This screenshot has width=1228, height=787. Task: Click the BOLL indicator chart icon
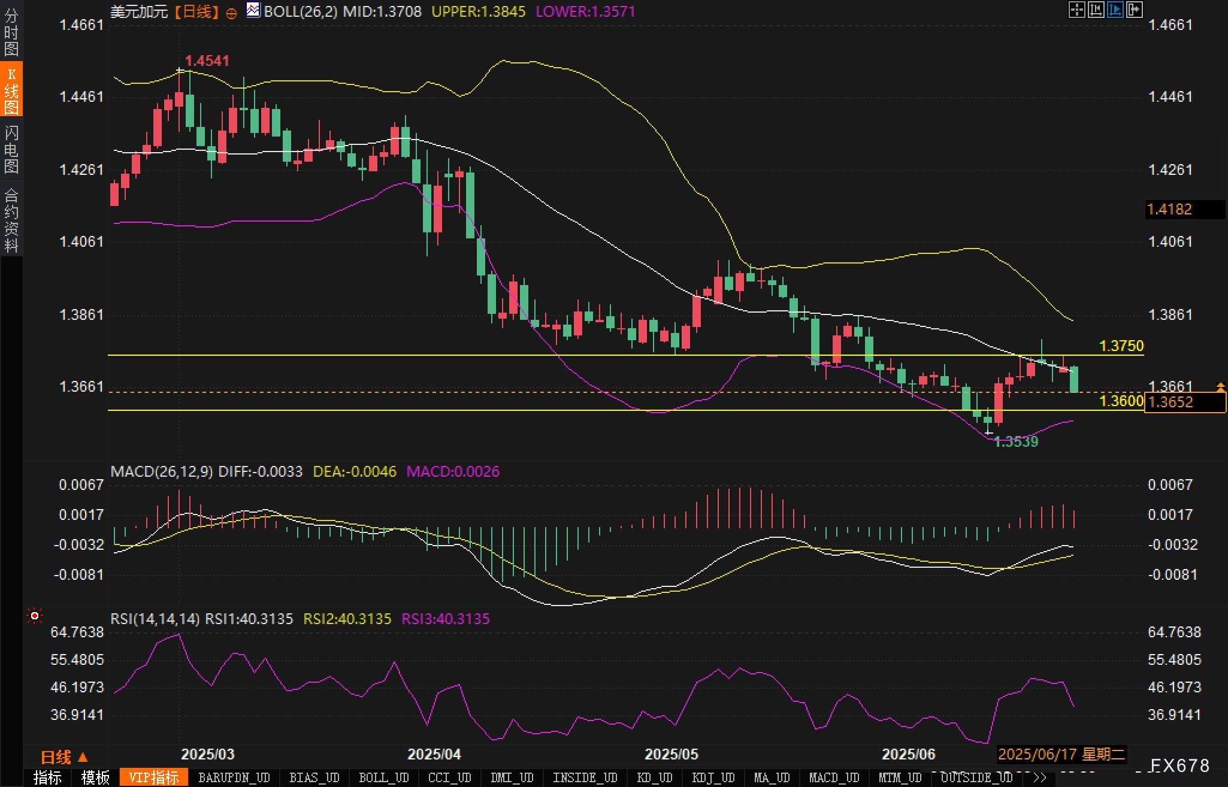253,10
